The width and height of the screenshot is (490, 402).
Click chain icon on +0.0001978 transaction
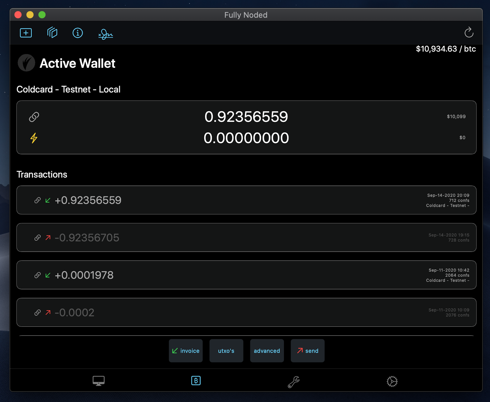[x=37, y=275]
